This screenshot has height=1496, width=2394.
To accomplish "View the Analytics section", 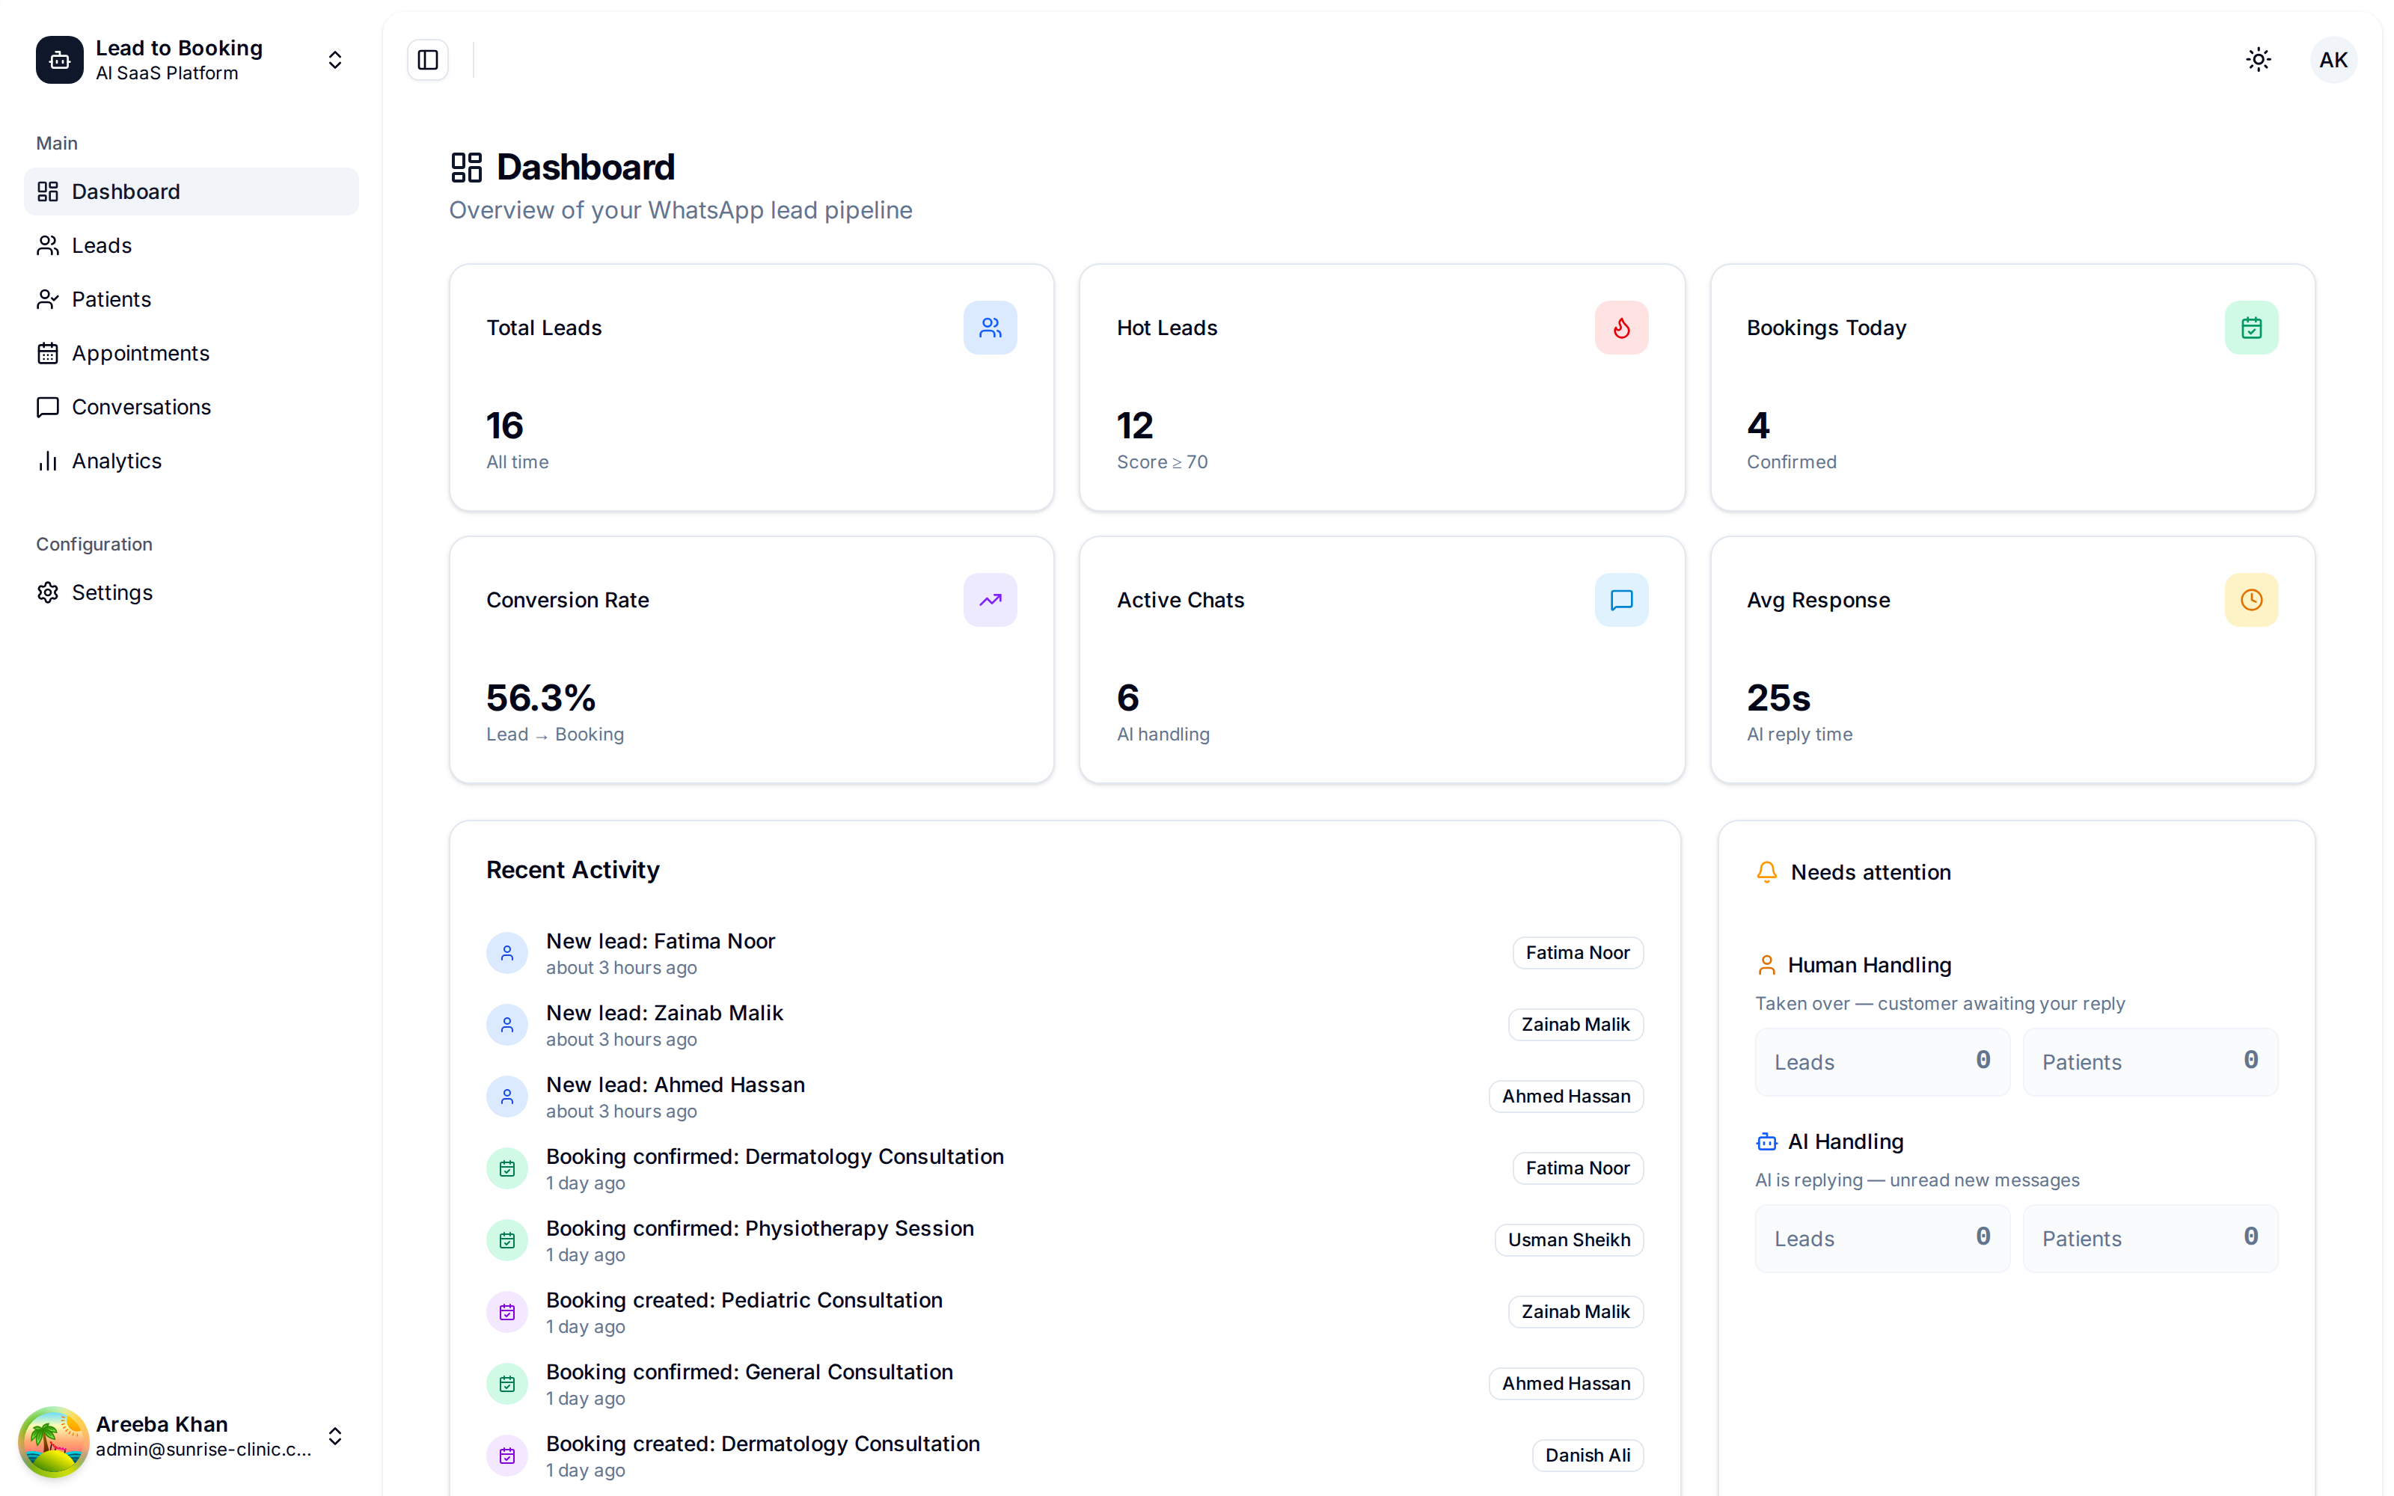I will point(191,461).
